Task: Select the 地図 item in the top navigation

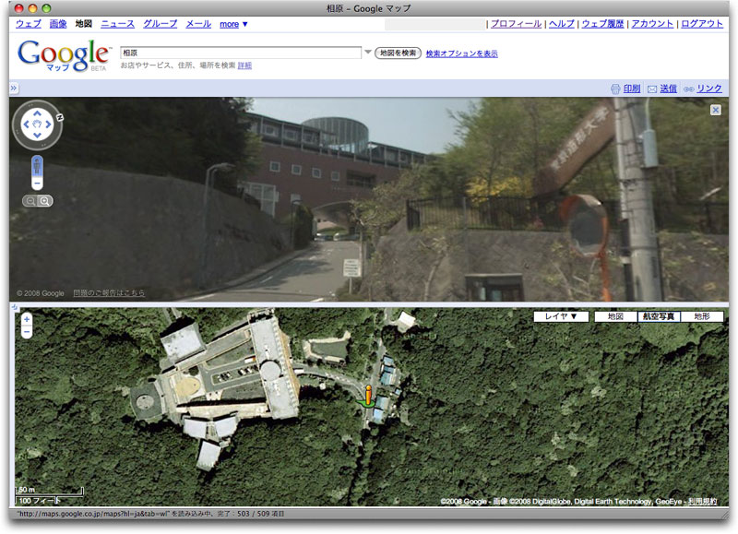Action: tap(84, 24)
